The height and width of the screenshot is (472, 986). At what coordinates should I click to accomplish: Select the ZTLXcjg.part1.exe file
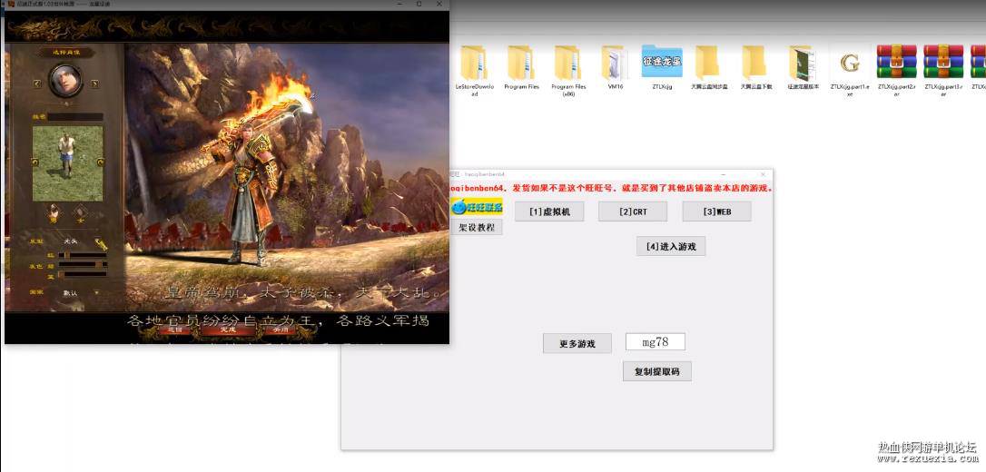pos(850,69)
